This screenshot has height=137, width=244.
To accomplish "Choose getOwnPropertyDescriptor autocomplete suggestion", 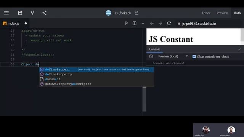I will click(96, 84).
